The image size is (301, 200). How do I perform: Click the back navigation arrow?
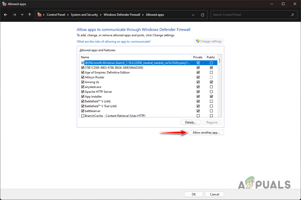[x=6, y=15]
